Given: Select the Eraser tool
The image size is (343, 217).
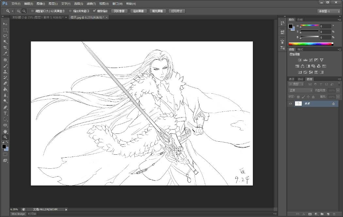Looking at the screenshot, I should (5, 83).
